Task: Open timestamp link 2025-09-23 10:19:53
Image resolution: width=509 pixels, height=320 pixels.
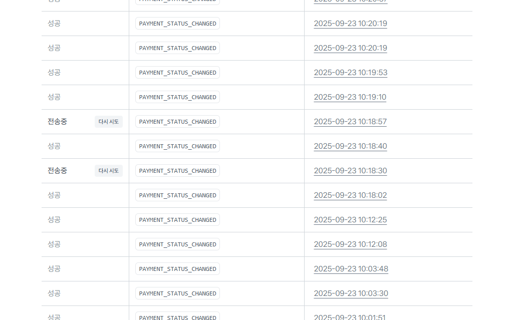Action: (x=351, y=73)
